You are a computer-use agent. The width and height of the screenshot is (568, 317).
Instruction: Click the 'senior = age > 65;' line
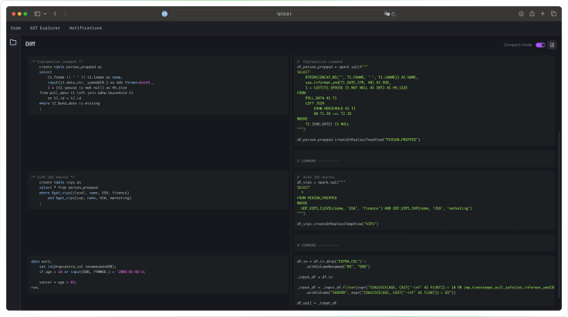pyautogui.click(x=58, y=282)
